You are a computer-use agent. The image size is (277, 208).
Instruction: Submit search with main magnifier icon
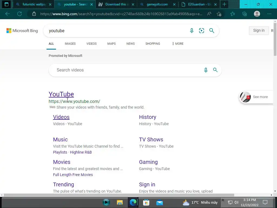click(212, 31)
